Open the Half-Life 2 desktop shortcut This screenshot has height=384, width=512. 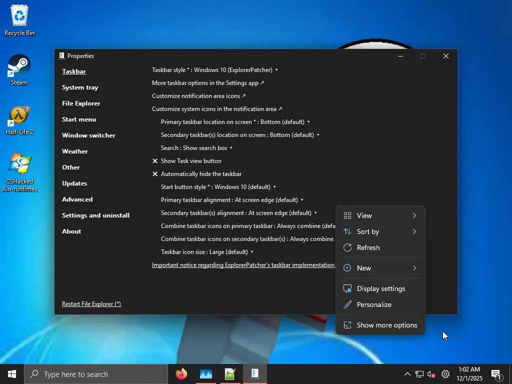click(19, 120)
